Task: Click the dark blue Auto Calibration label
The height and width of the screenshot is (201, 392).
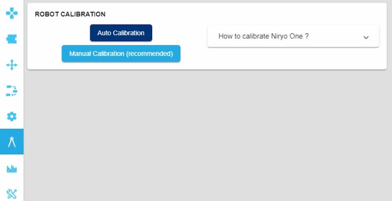Action: click(121, 33)
